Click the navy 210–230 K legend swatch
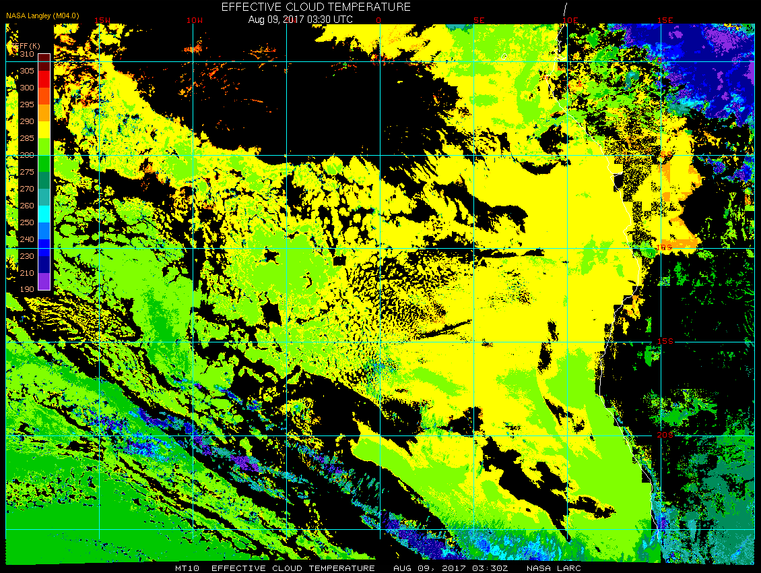This screenshot has height=573, width=761. pos(44,264)
